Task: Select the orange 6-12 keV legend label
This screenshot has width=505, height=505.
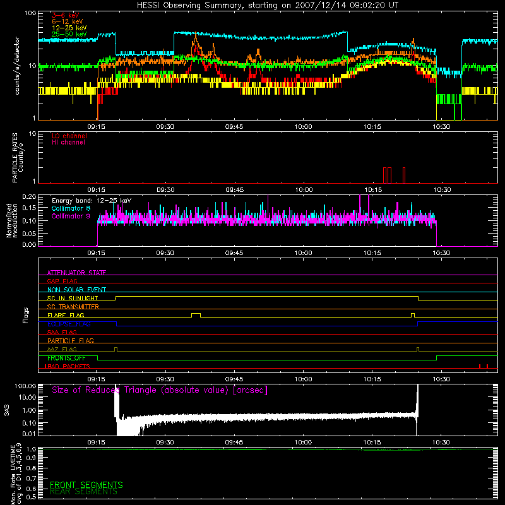Action: coord(68,21)
